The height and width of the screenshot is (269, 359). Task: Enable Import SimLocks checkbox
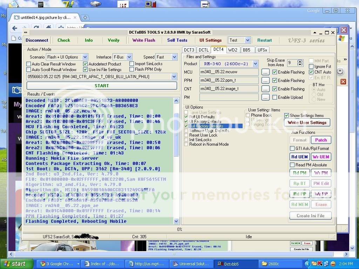pyautogui.click(x=132, y=64)
